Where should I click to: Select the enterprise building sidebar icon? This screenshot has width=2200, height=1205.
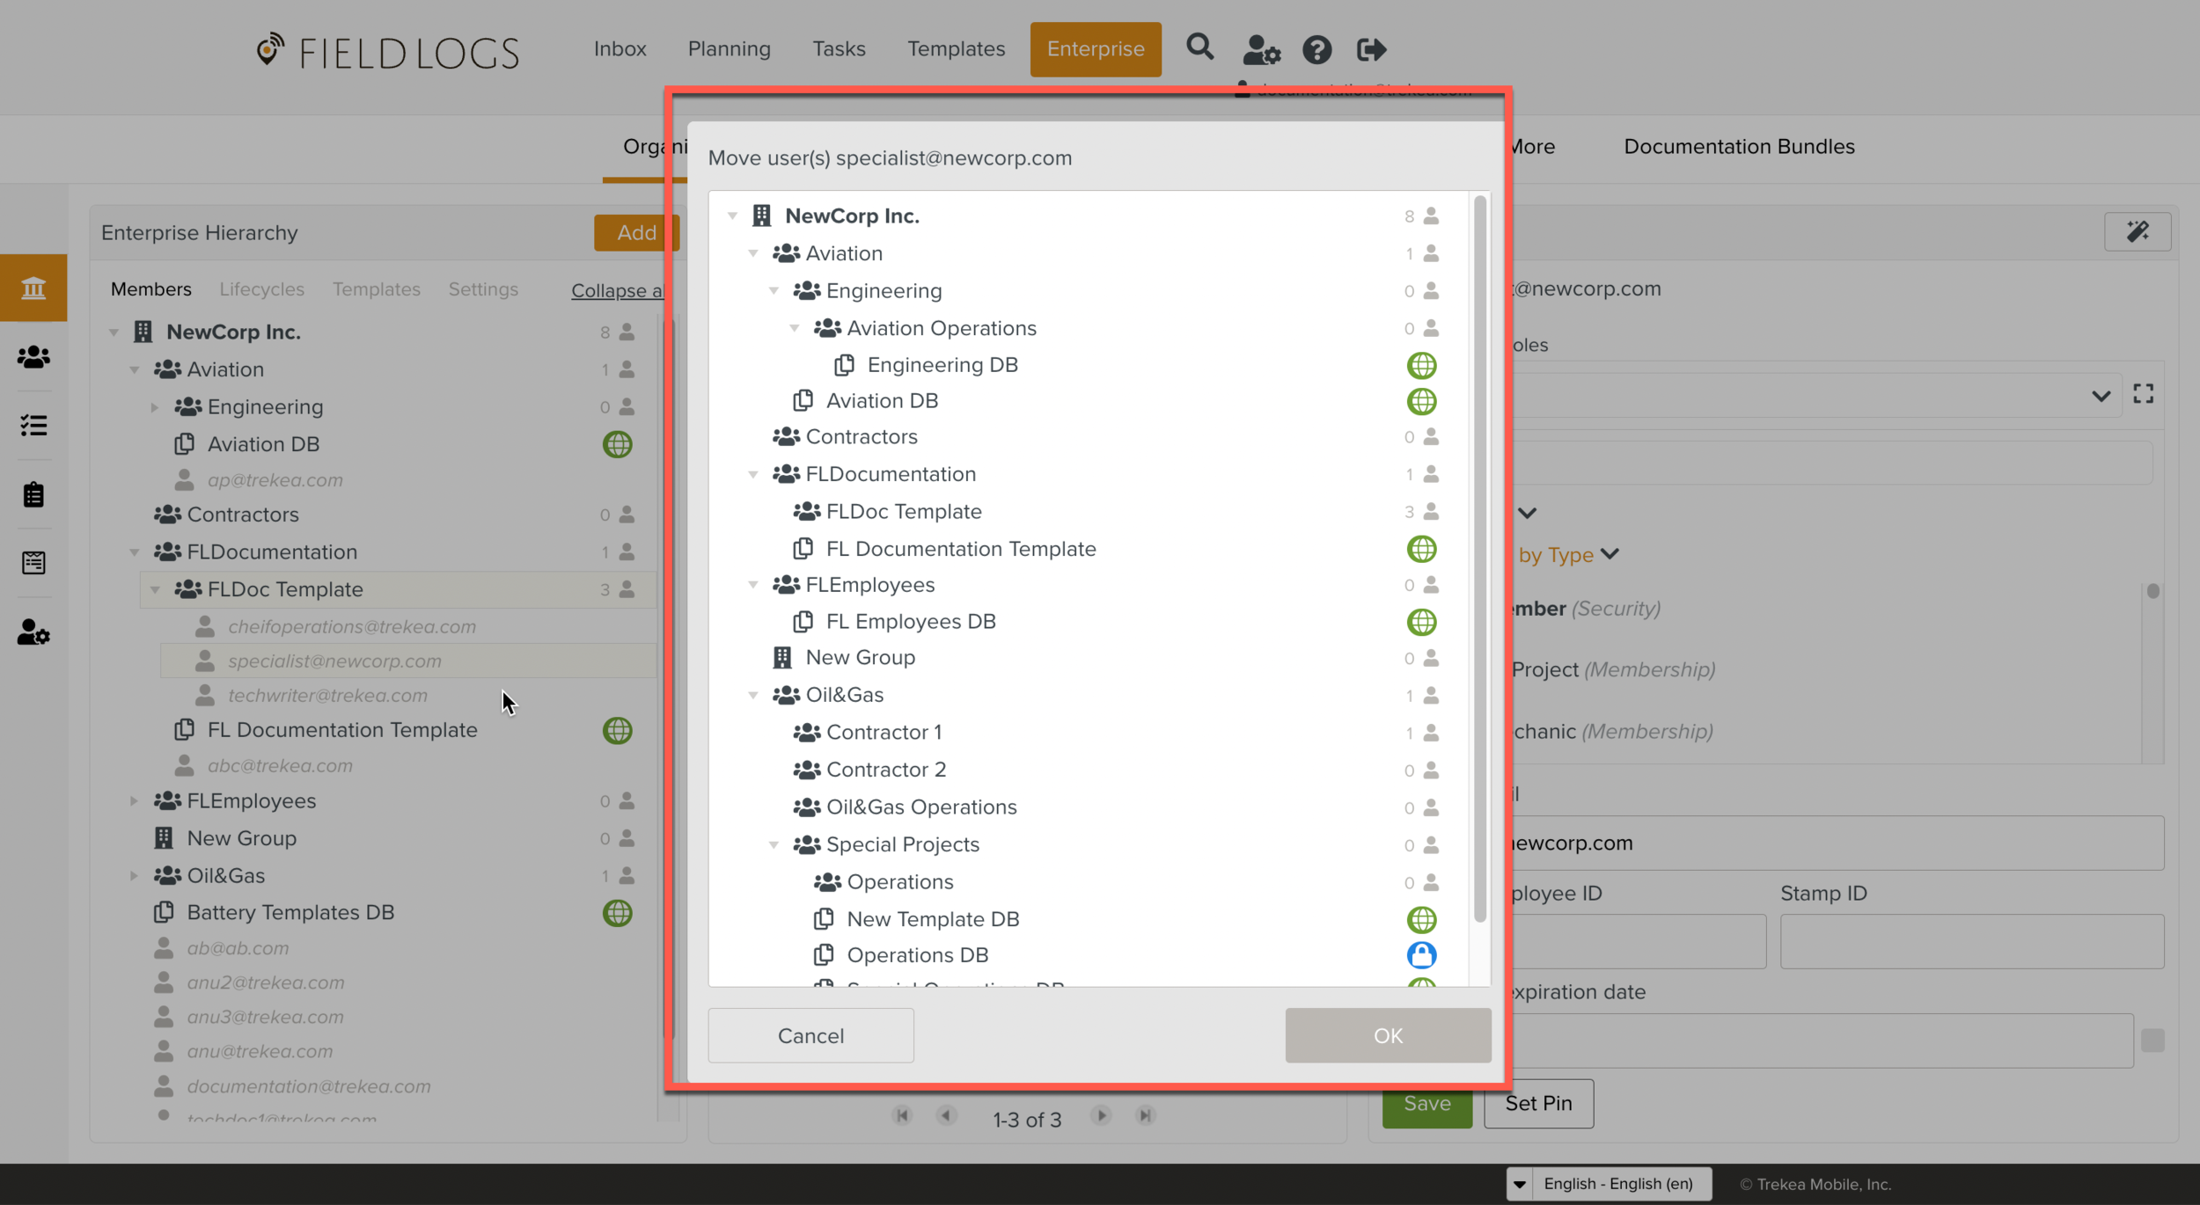coord(33,288)
